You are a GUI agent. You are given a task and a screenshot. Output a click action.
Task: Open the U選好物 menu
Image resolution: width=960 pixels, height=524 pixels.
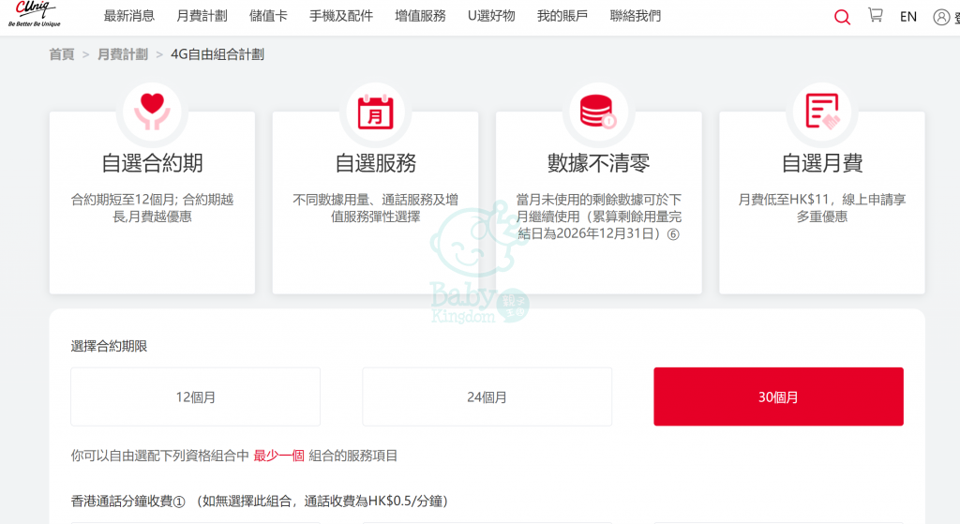point(491,16)
